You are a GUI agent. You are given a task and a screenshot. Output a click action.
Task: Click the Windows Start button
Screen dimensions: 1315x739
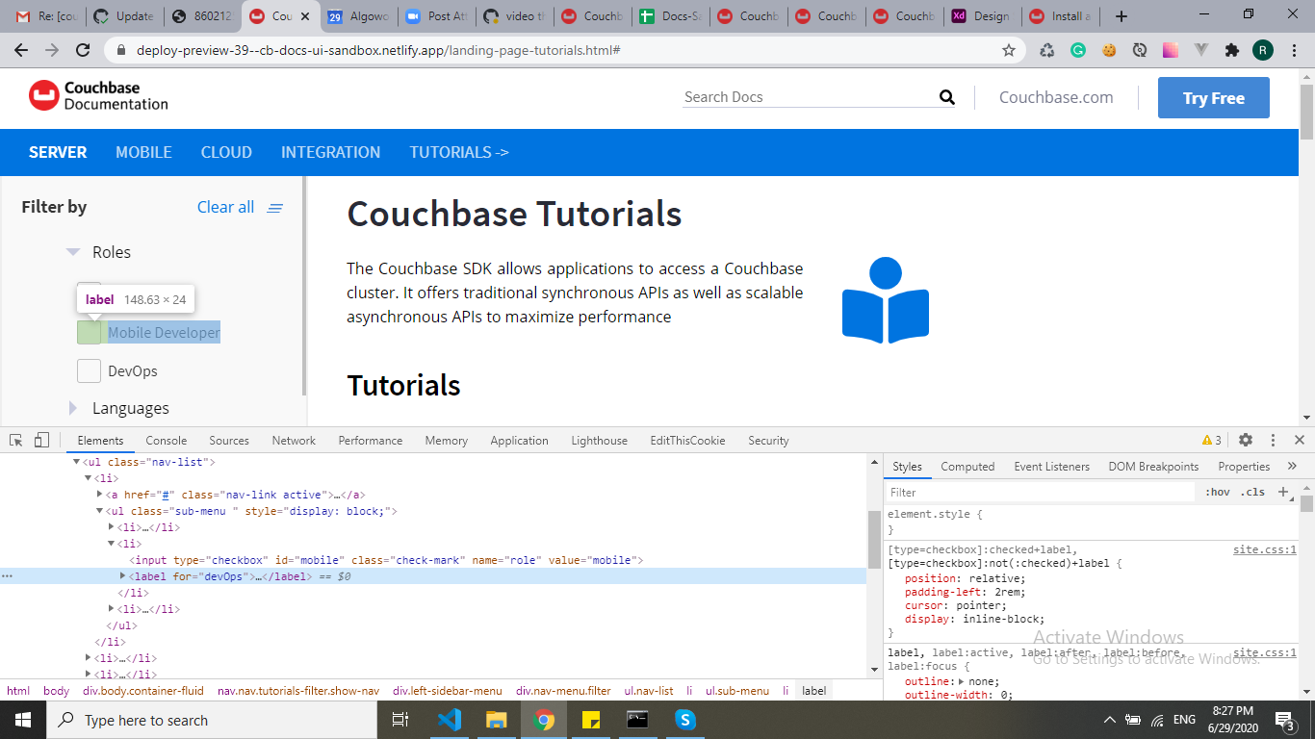(x=23, y=720)
